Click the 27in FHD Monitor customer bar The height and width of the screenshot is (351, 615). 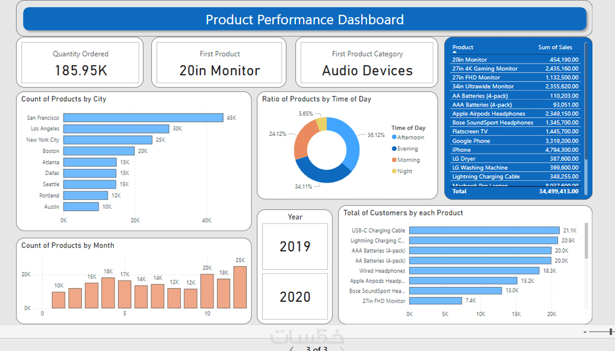pyautogui.click(x=436, y=301)
